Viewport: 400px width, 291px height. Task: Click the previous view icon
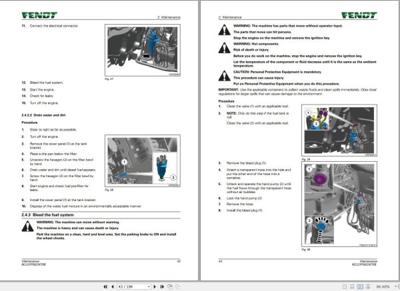(x=170, y=286)
